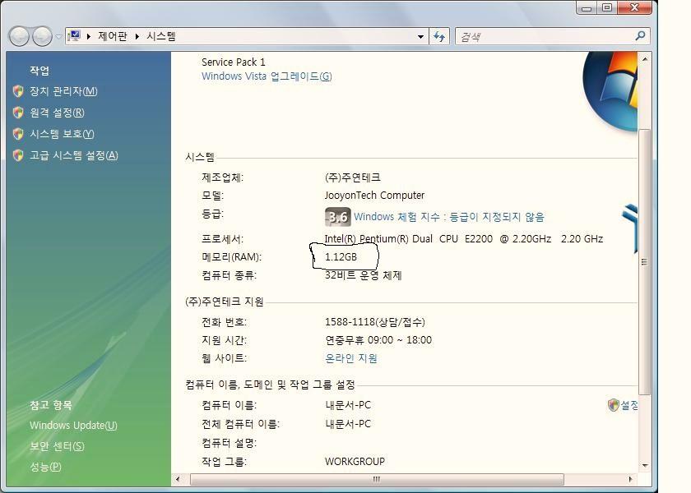The width and height of the screenshot is (691, 493).
Task: Select the 1.12GB memory value
Action: tap(341, 256)
